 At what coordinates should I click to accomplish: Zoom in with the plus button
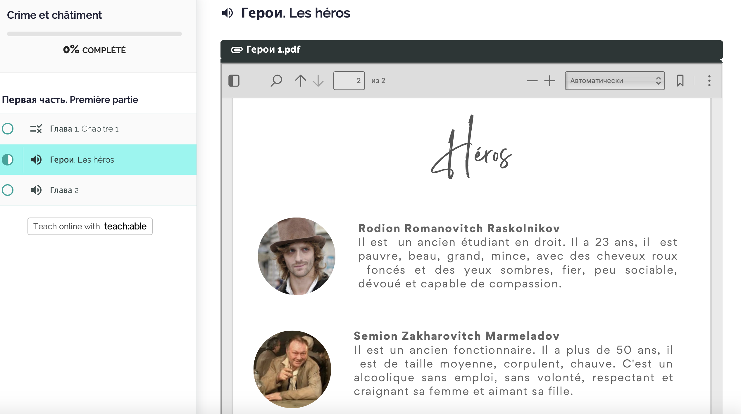tap(549, 81)
